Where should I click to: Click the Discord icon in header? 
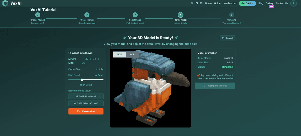[x=201, y=3]
